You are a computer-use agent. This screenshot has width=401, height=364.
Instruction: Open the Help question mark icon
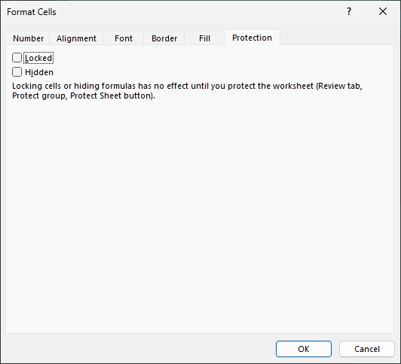click(349, 12)
